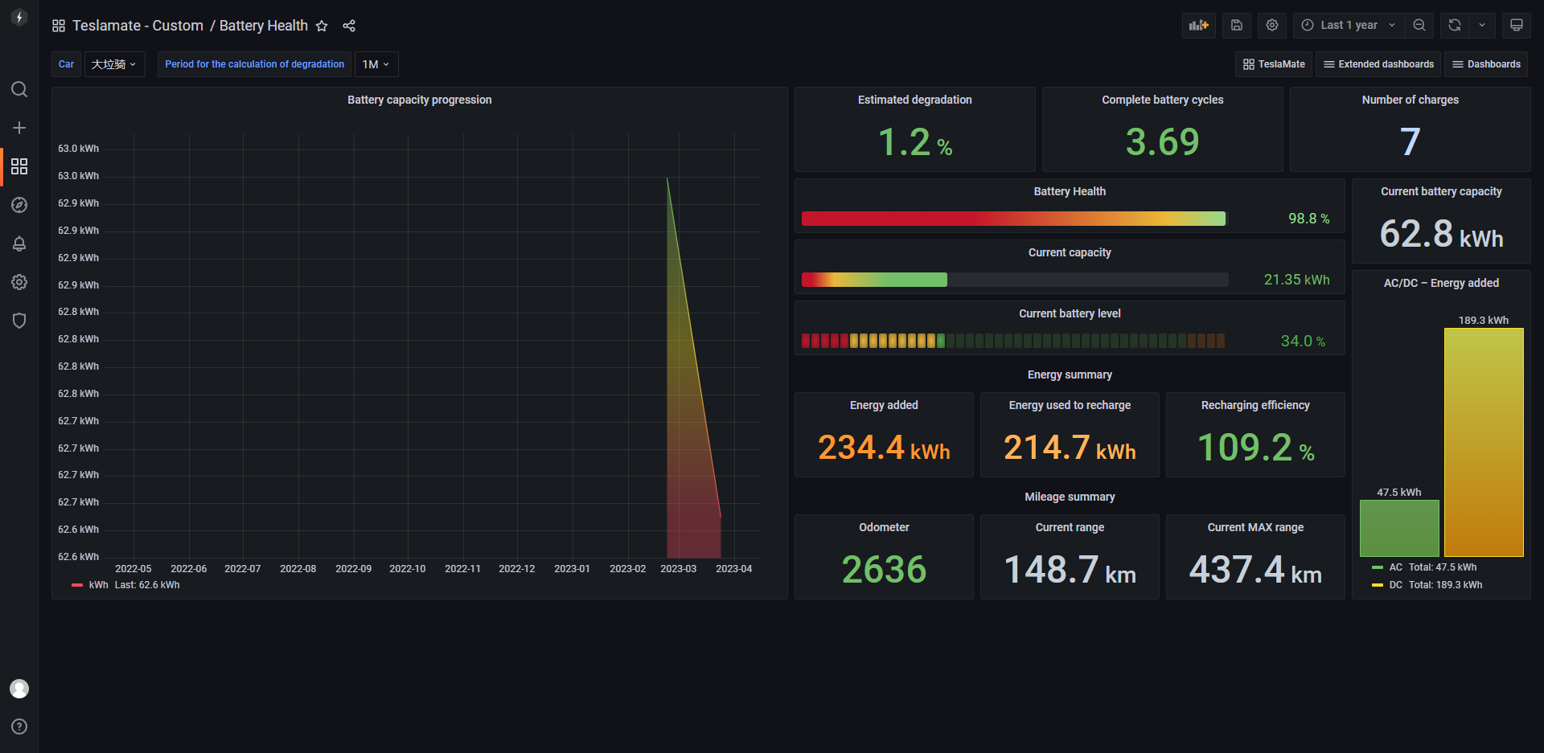Open the Energy used to recharge title
The image size is (1544, 753).
click(1070, 405)
